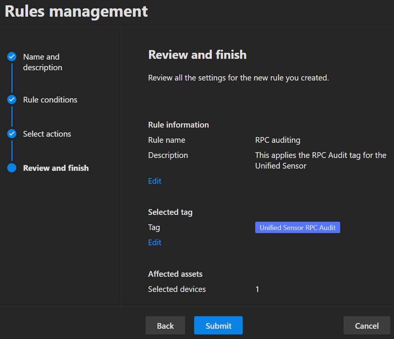Jump to the Select actions step
The image size is (394, 339).
(47, 134)
